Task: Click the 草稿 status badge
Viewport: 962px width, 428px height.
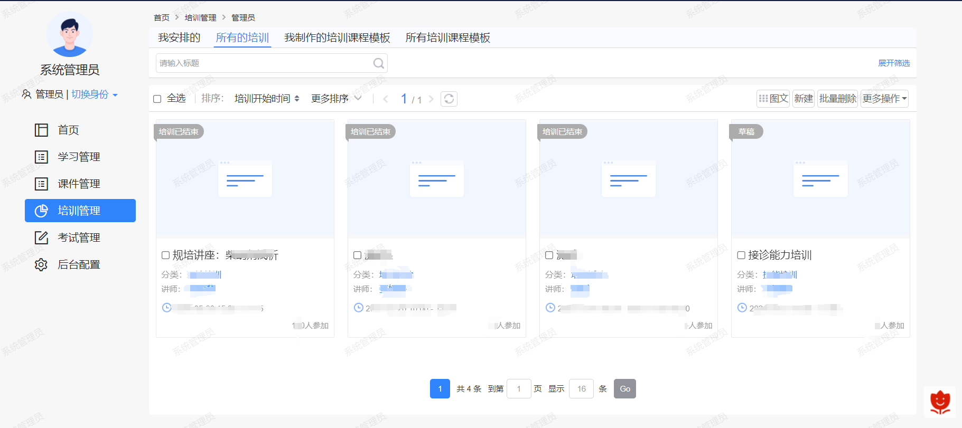Action: [746, 132]
